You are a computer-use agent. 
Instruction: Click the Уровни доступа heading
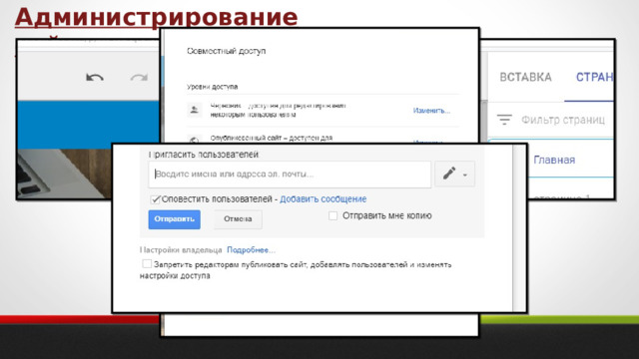pyautogui.click(x=213, y=87)
